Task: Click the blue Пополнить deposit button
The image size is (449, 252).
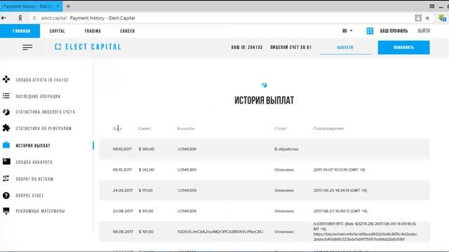Action: [403, 48]
